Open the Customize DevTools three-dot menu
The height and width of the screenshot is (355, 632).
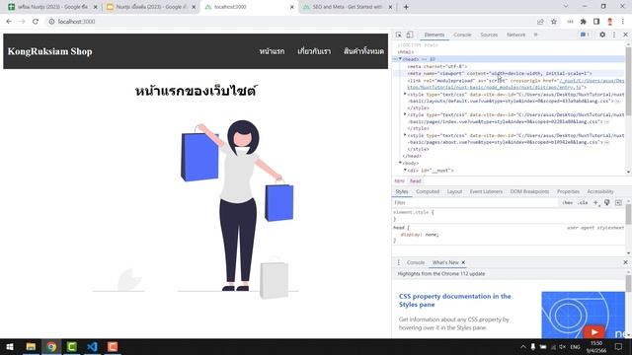[614, 35]
